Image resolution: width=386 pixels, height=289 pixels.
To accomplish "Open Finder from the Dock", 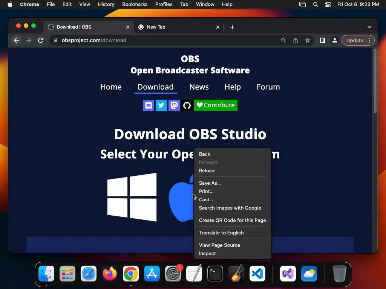I will [x=46, y=274].
